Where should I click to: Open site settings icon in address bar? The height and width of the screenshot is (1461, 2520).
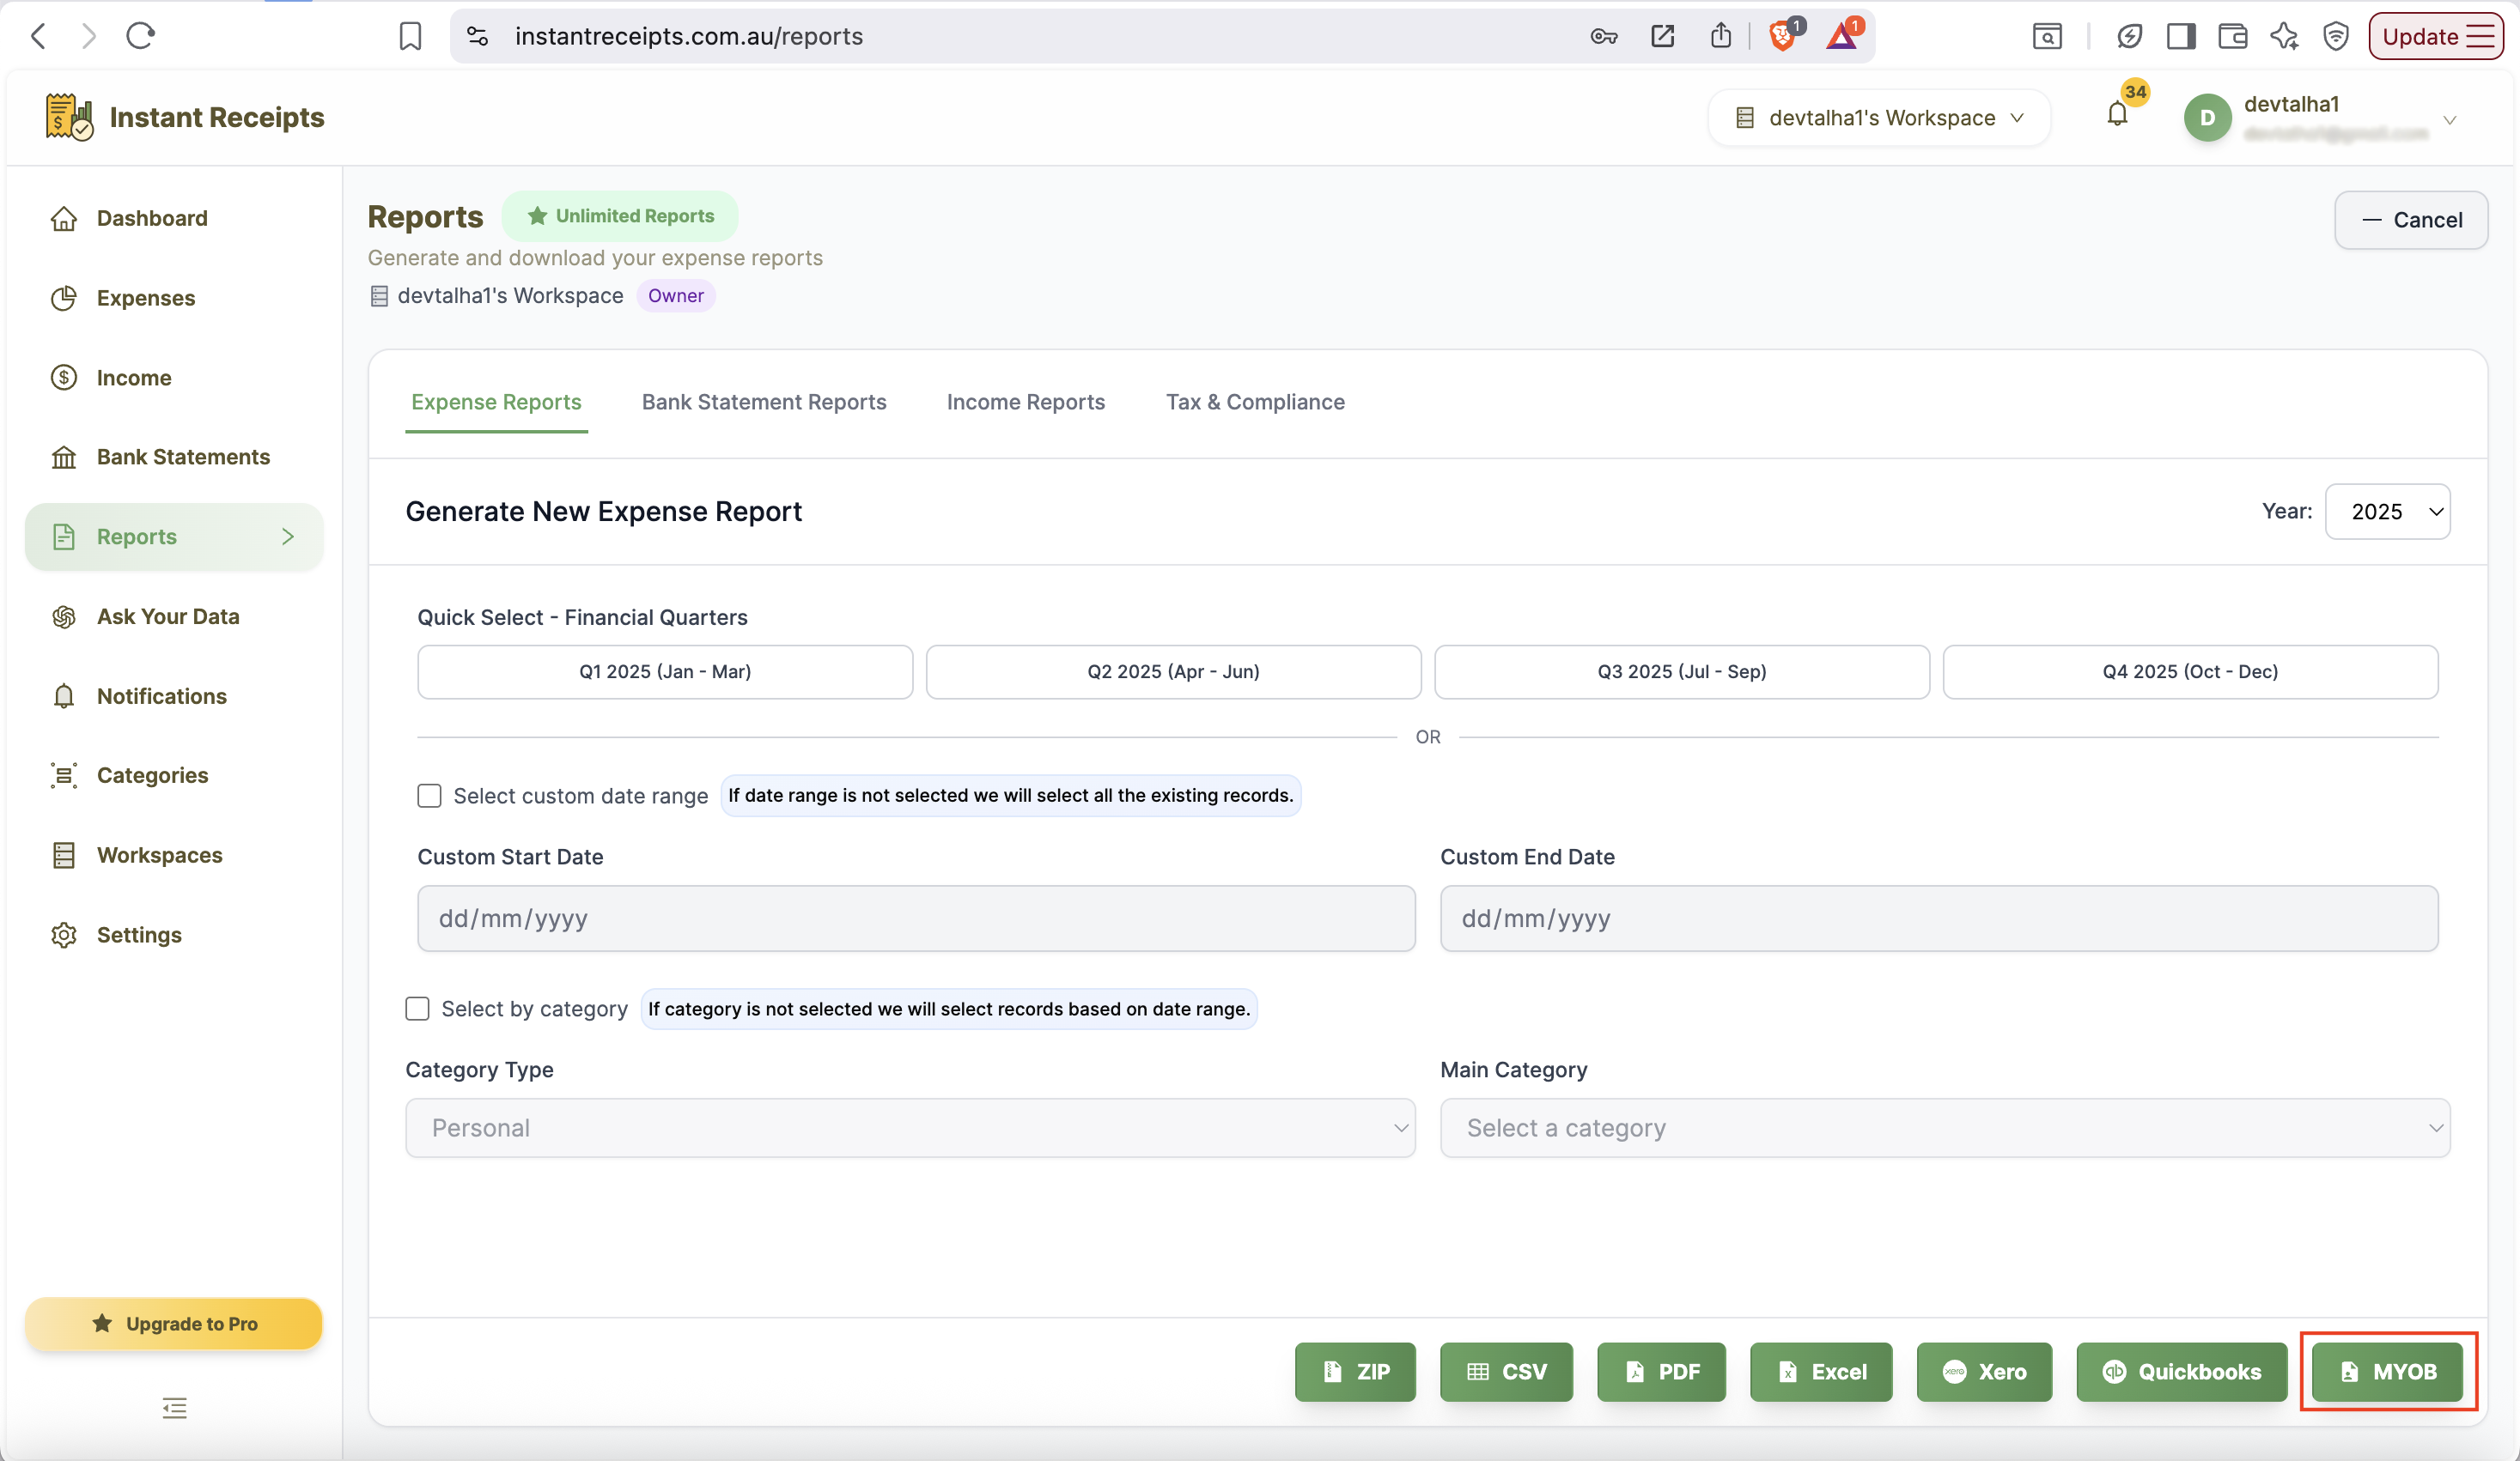click(x=478, y=36)
